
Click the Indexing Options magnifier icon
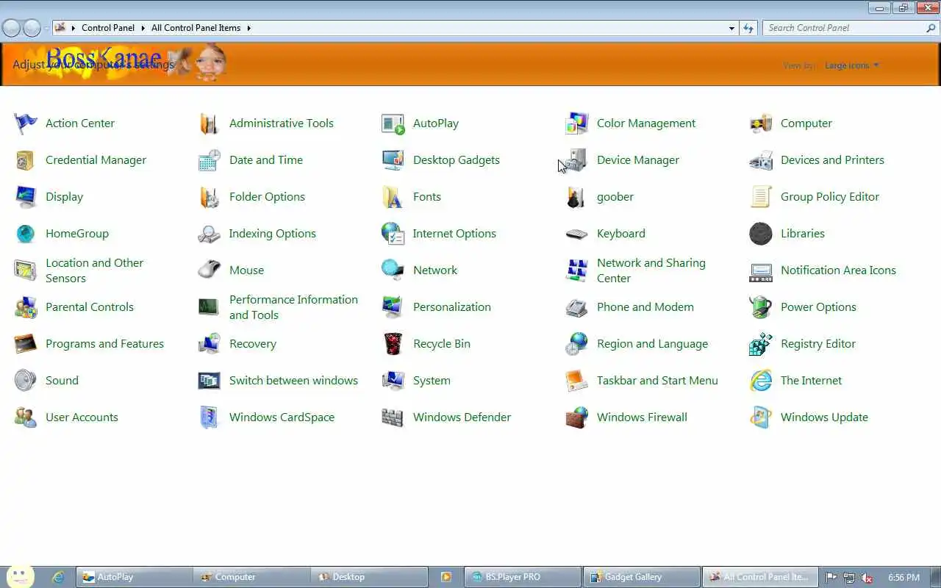(x=210, y=234)
